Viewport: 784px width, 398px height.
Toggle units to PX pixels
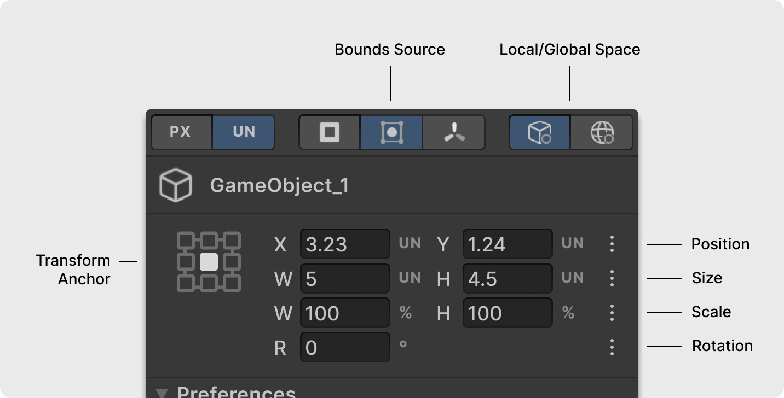tap(181, 132)
